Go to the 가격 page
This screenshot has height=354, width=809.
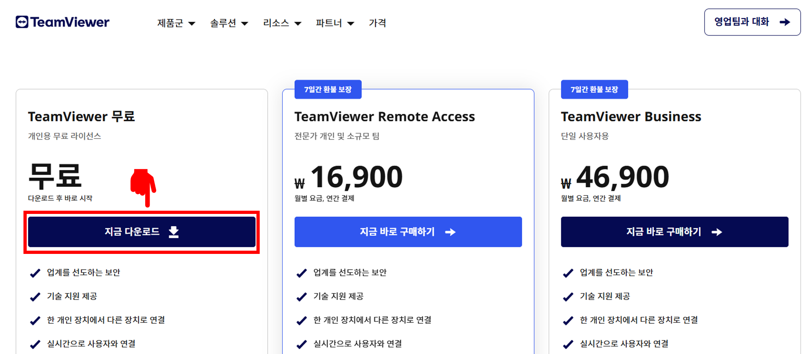[377, 23]
